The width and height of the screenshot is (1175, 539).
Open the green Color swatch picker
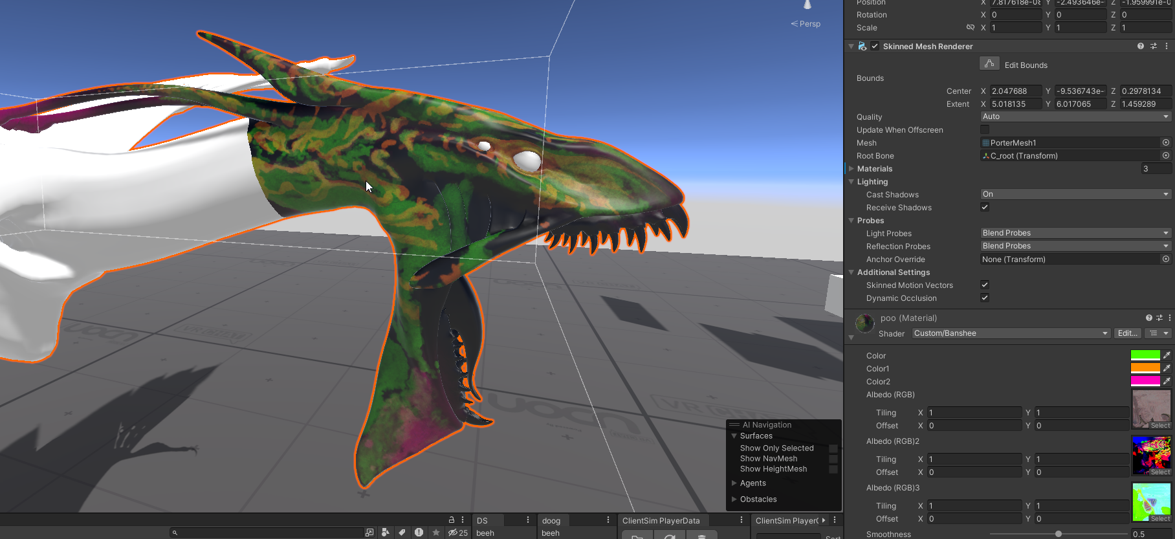click(x=1145, y=355)
